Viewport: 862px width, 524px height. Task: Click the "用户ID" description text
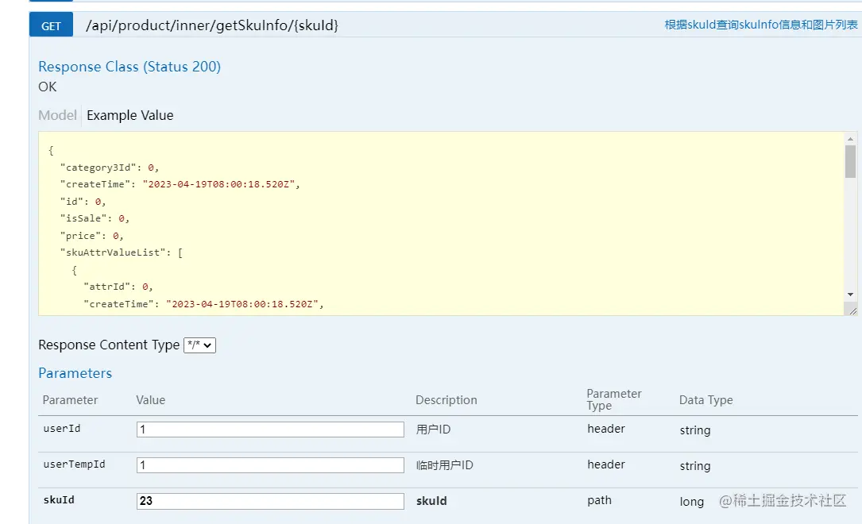point(433,429)
